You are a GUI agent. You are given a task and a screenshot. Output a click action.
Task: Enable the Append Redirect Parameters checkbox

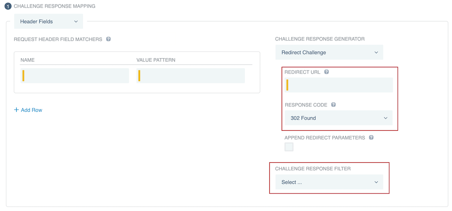click(x=289, y=147)
